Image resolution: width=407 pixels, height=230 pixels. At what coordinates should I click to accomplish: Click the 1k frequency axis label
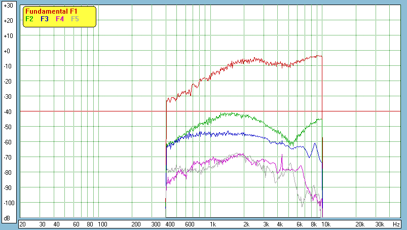click(x=213, y=223)
